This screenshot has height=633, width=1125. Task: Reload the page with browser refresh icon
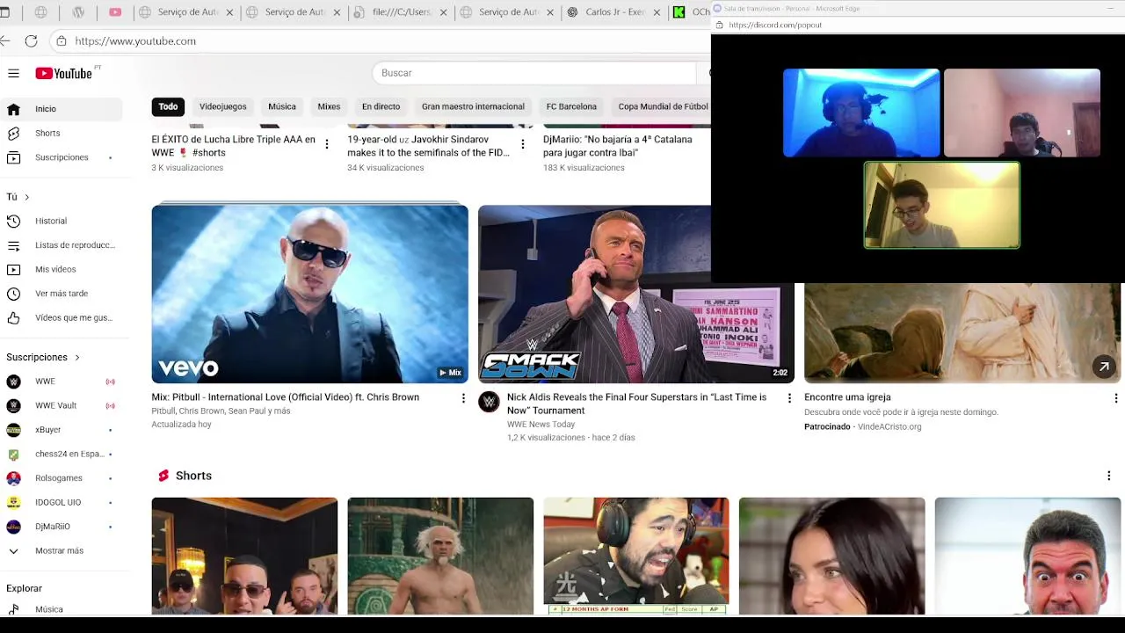click(31, 41)
